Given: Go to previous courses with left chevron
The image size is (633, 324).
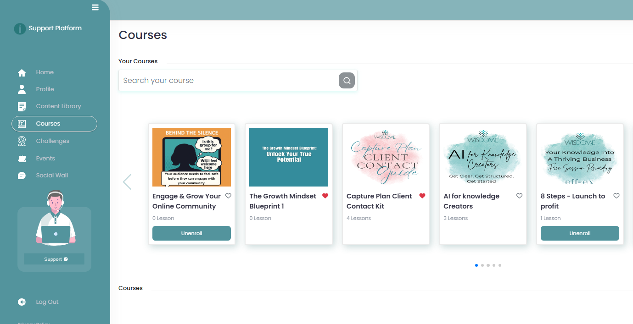Looking at the screenshot, I should 127,182.
